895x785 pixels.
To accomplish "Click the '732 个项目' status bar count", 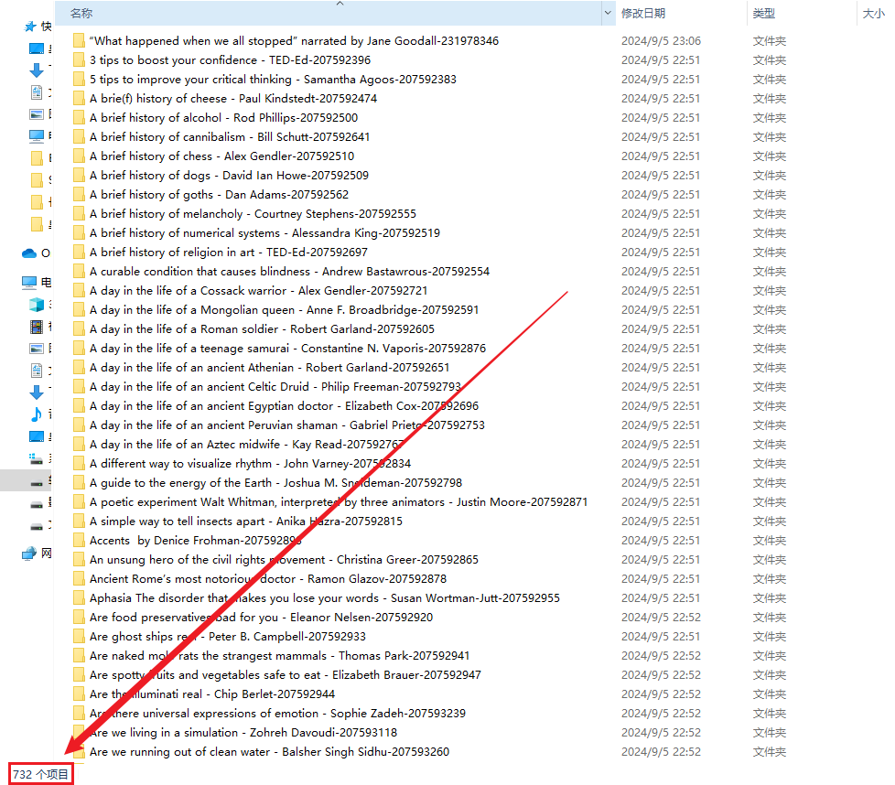I will point(40,774).
